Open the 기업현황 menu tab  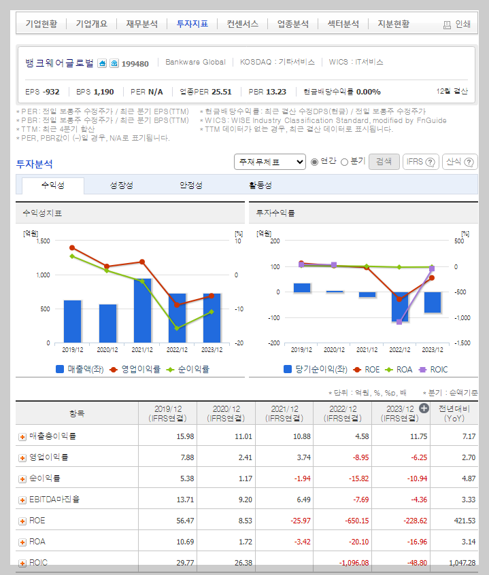pyautogui.click(x=41, y=24)
